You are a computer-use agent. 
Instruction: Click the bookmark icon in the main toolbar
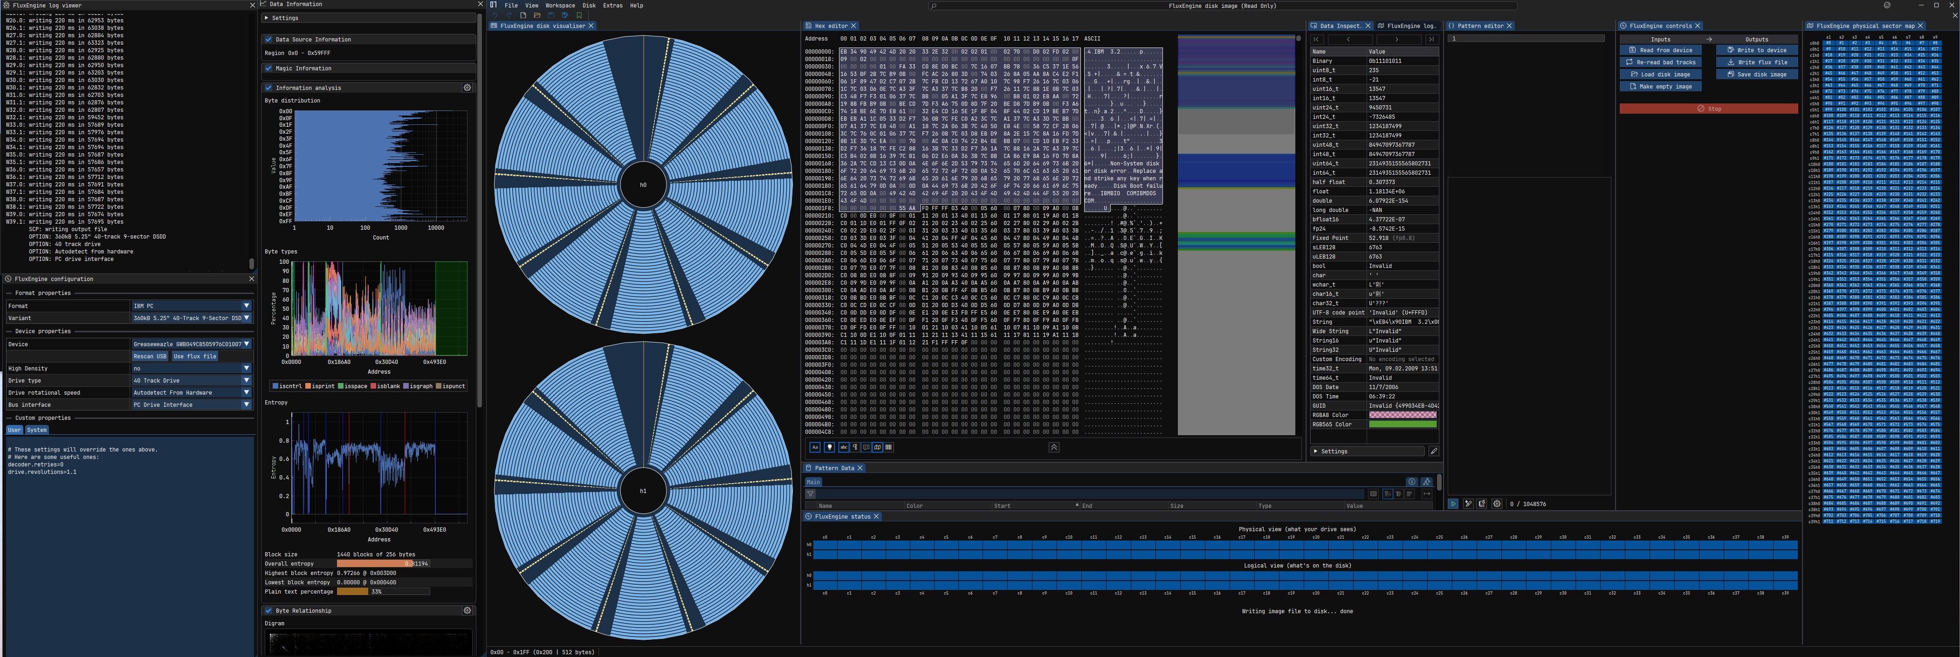tap(579, 15)
